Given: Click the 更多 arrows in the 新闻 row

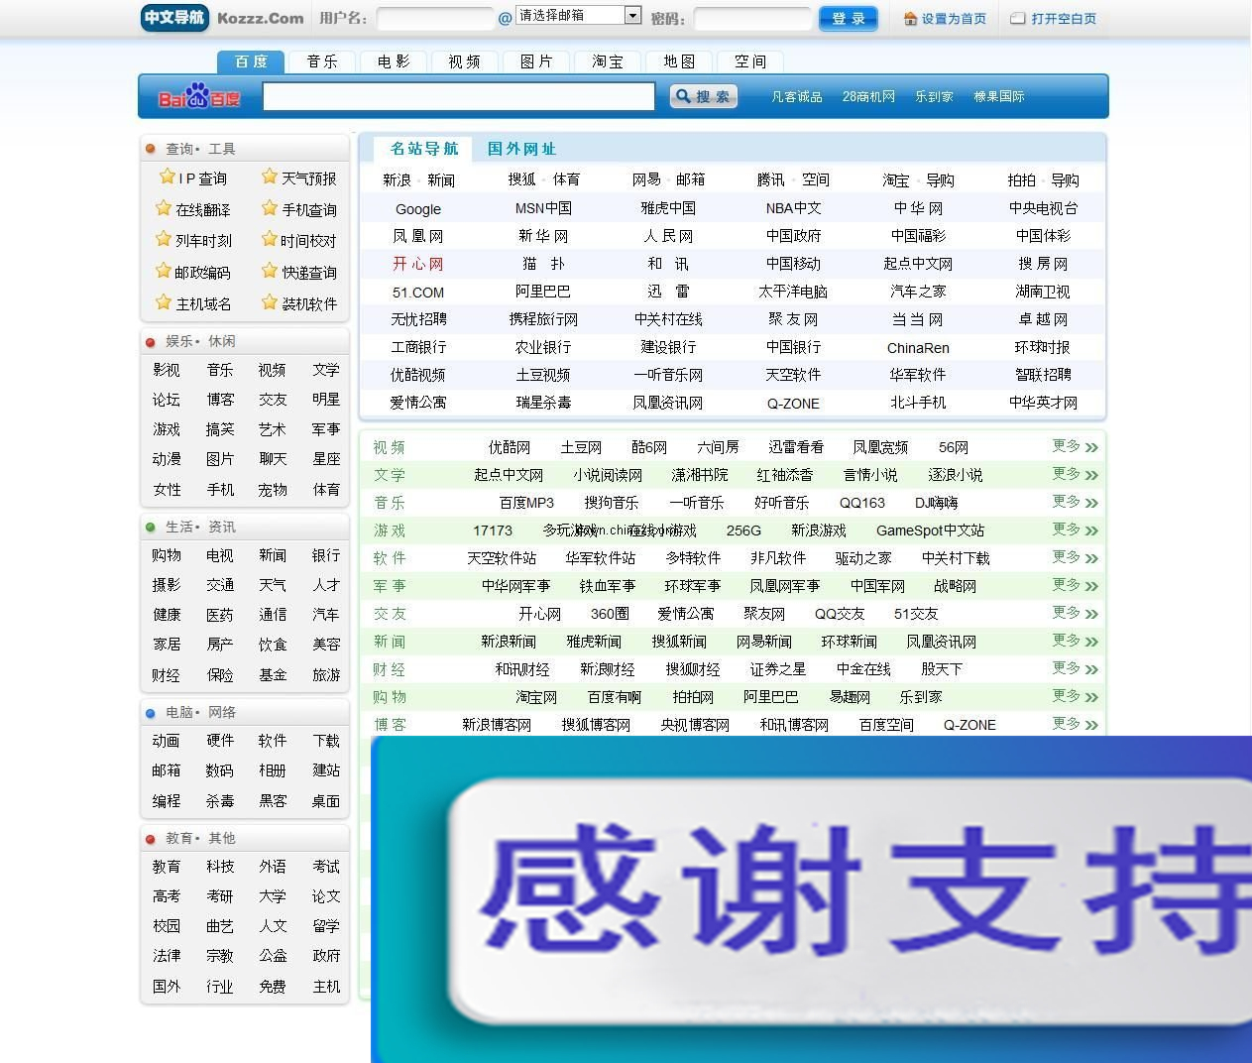Looking at the screenshot, I should (x=1091, y=642).
